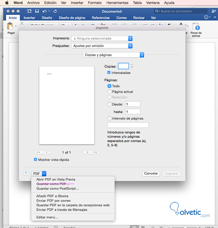This screenshot has width=218, height=228.
Task: Switch to the Revisar ribbon tab
Action: coord(139,18)
